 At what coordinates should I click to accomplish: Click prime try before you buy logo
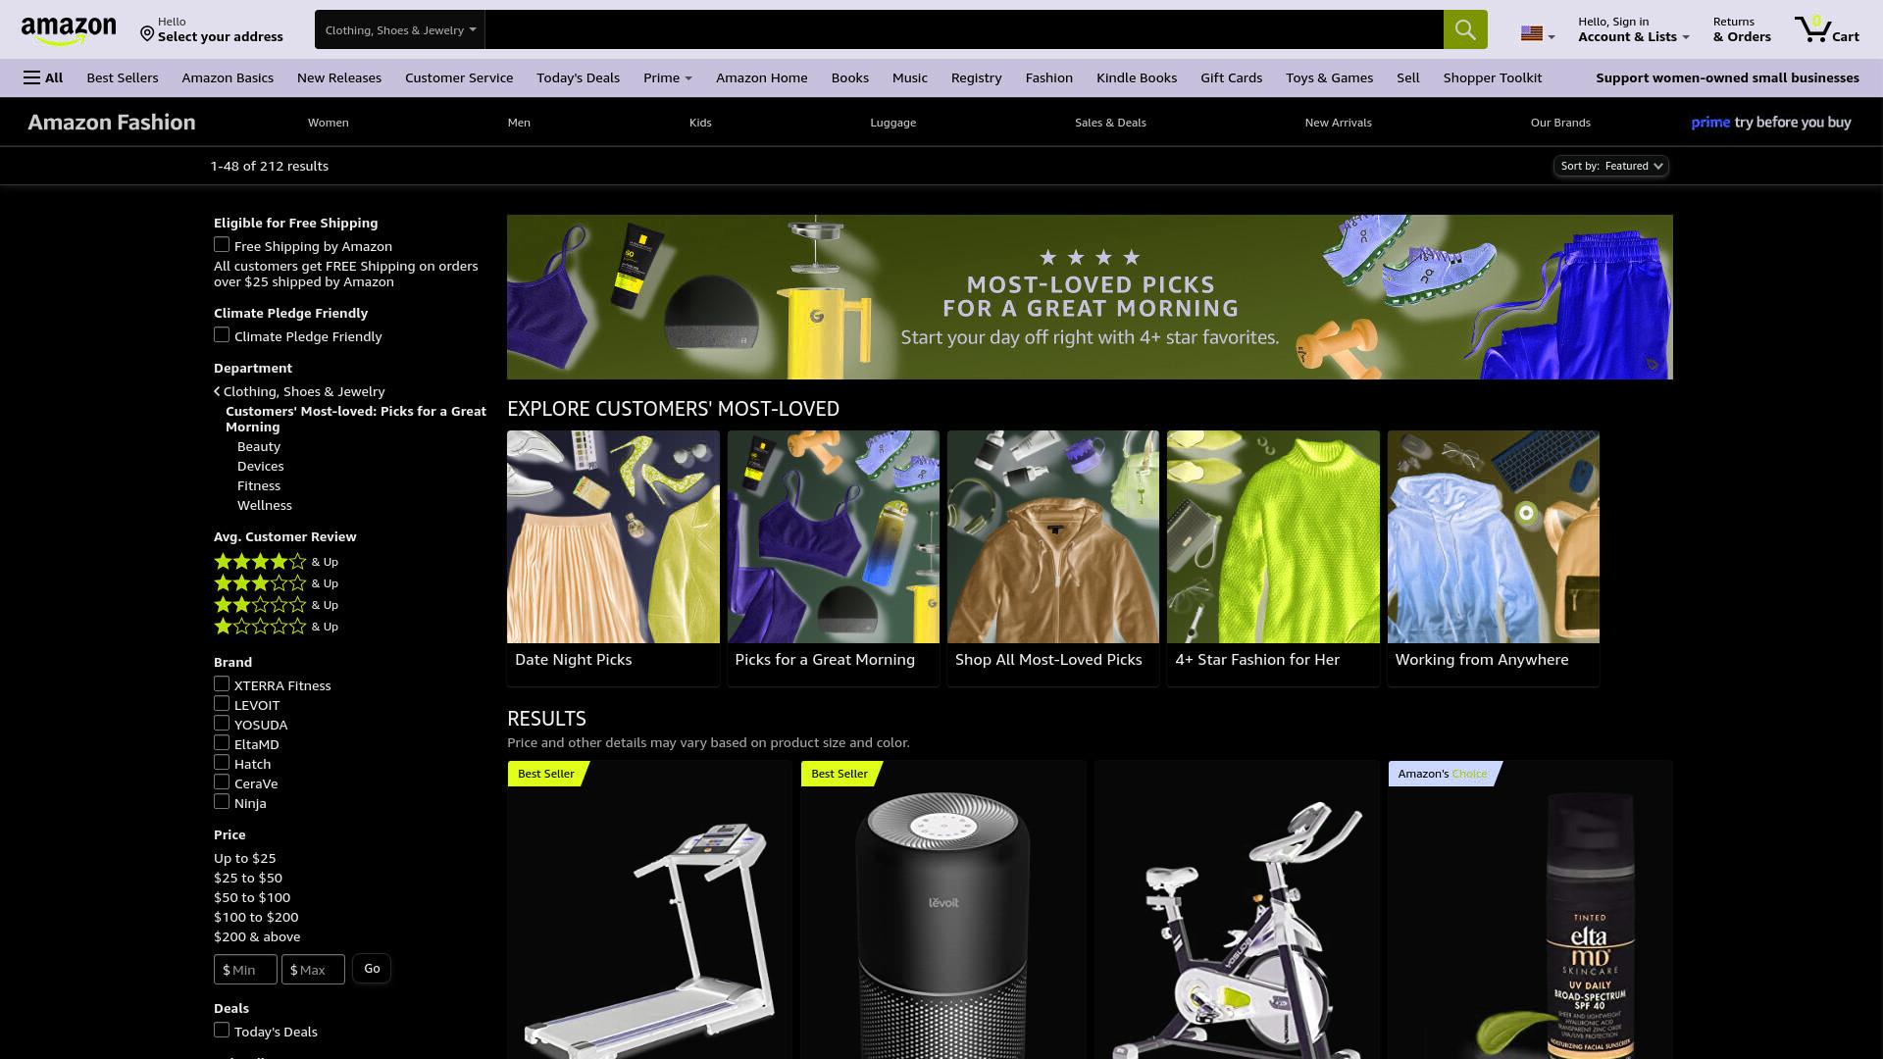tap(1770, 123)
